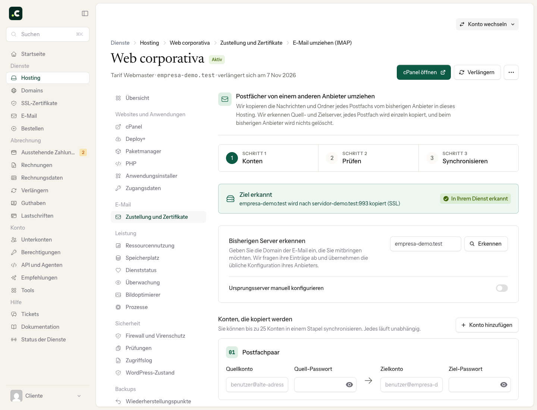Click the Dienststatus heart icon
Screen dimensions: 537x410
click(x=118, y=270)
